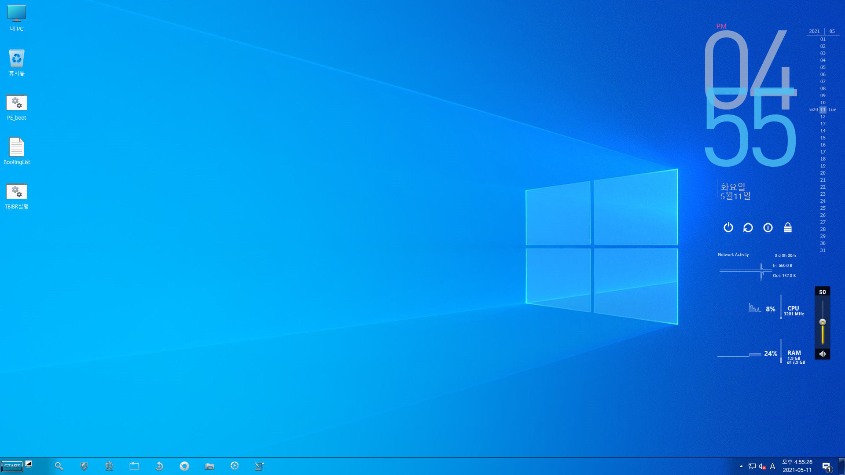
Task: Open the notification center icon
Action: (827, 467)
